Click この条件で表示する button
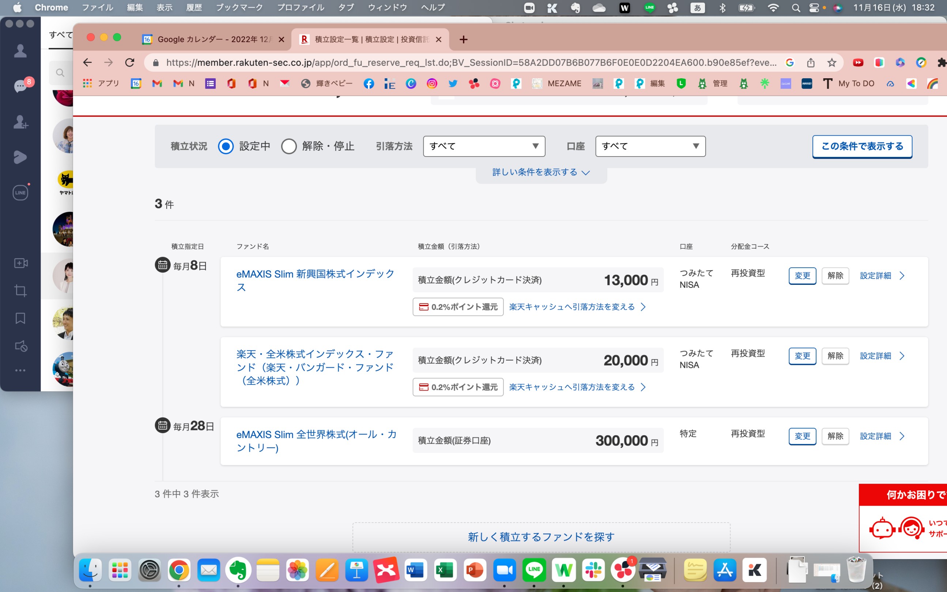 pyautogui.click(x=862, y=146)
